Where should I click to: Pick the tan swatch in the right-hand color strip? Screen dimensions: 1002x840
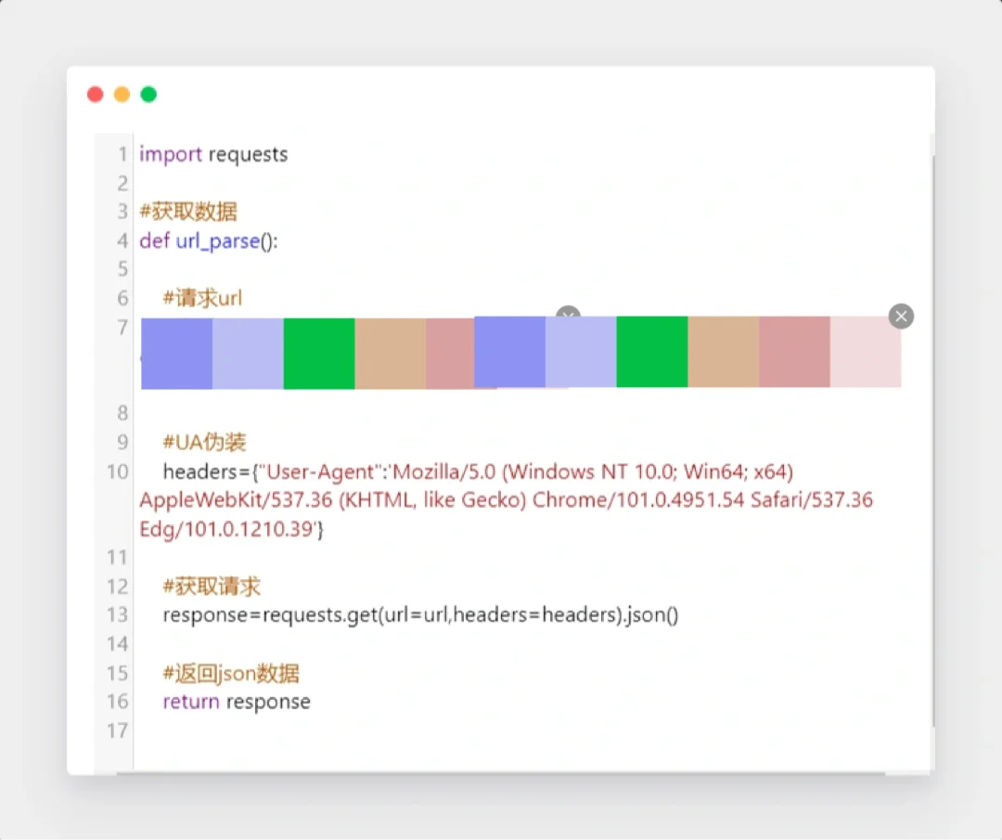pos(724,352)
